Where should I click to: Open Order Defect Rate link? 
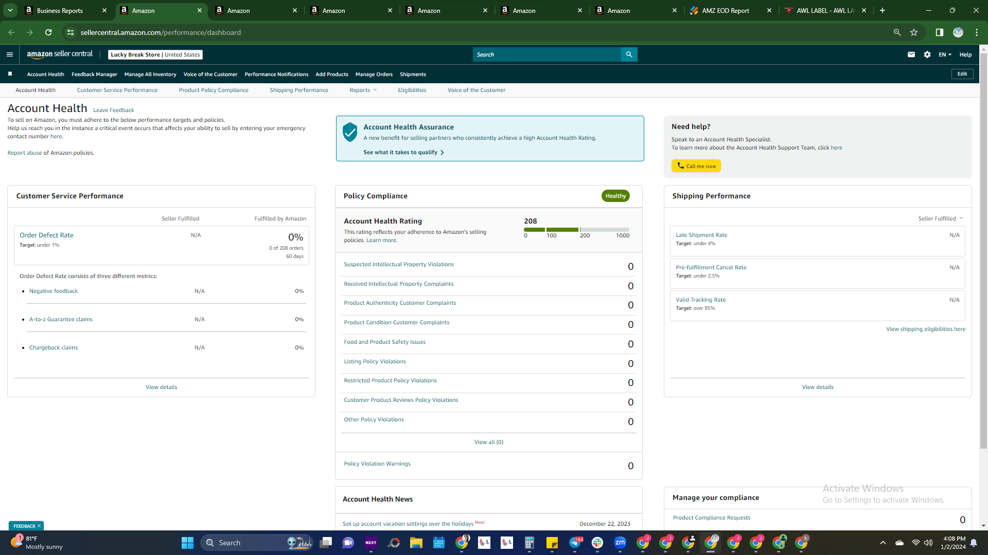[x=46, y=235]
